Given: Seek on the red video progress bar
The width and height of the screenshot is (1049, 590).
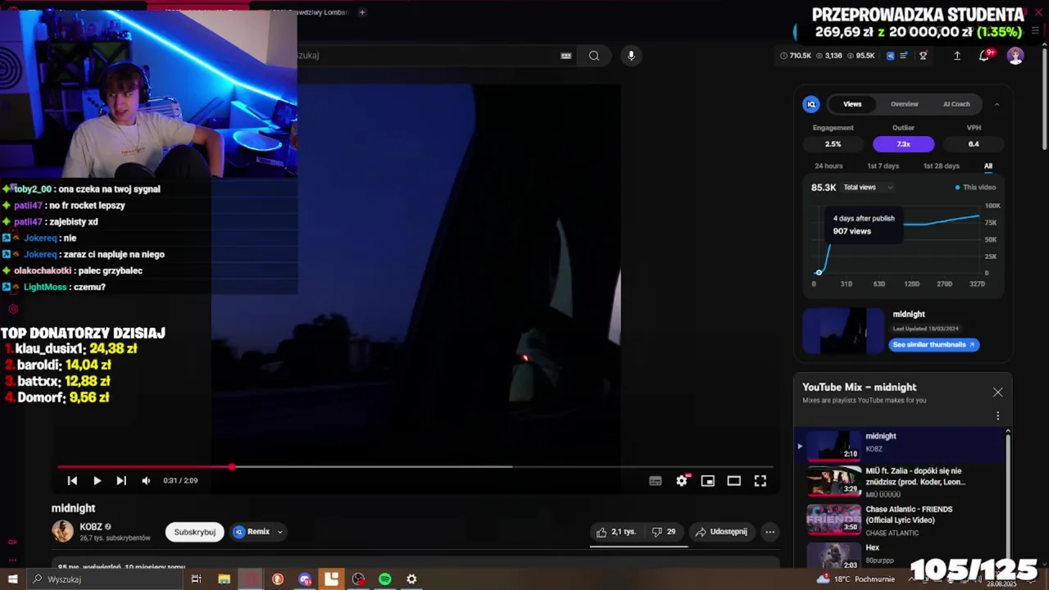Looking at the screenshot, I should (x=415, y=467).
